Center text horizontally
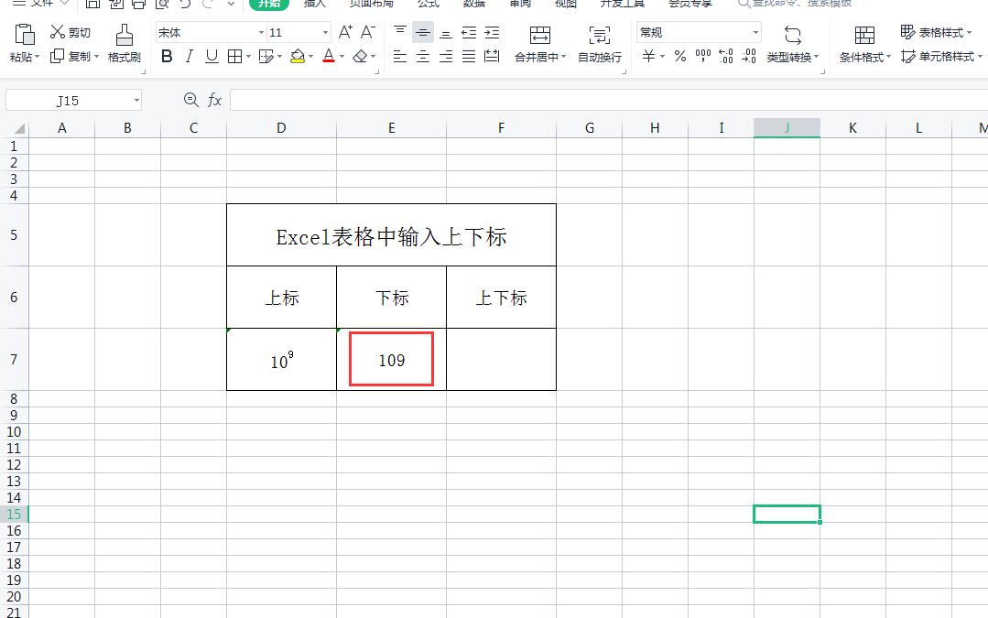The width and height of the screenshot is (988, 618). [x=423, y=57]
